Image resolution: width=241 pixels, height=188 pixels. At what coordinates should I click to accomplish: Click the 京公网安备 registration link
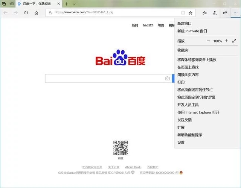[x=159, y=173]
